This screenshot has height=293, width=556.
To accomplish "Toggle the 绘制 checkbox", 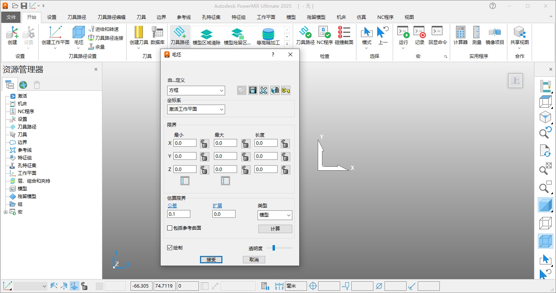I will coord(170,248).
